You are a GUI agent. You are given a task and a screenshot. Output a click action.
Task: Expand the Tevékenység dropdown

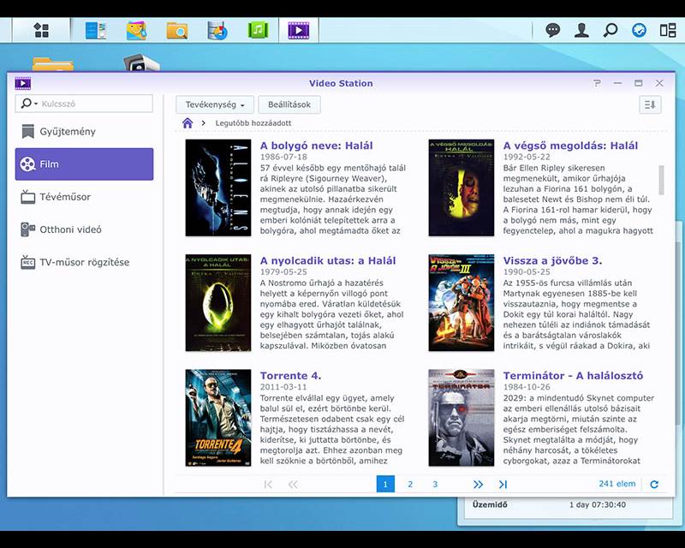[215, 104]
